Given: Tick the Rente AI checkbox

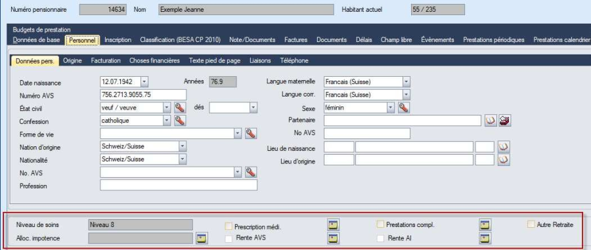Looking at the screenshot, I should point(381,238).
